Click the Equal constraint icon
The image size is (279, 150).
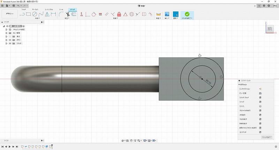[x=100, y=14]
